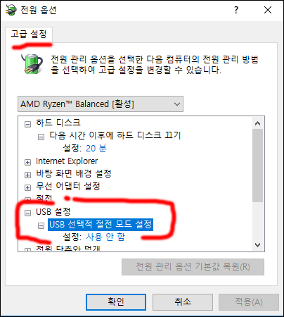This screenshot has width=284, height=317.
Task: Select the 고급 설정 tab
Action: point(29,35)
